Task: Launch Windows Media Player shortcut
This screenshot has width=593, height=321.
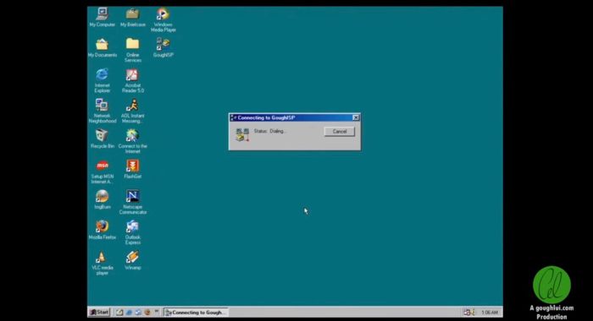Action: 163,19
